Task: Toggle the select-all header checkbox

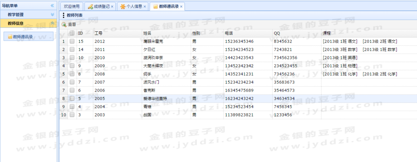Action: 72,33
